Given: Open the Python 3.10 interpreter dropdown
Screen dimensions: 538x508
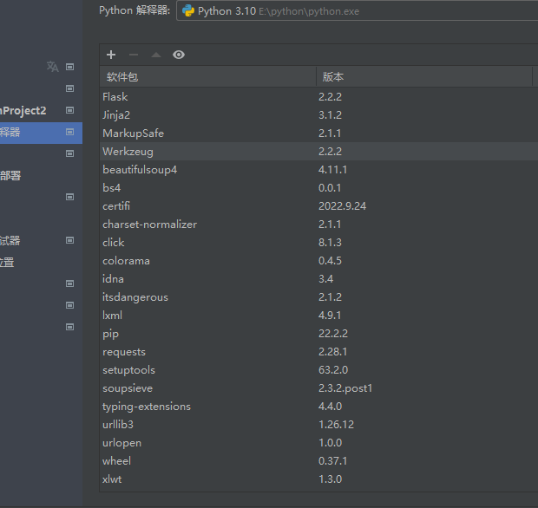Looking at the screenshot, I should point(357,10).
